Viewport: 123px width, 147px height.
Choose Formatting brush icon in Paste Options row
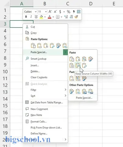point(58,46)
